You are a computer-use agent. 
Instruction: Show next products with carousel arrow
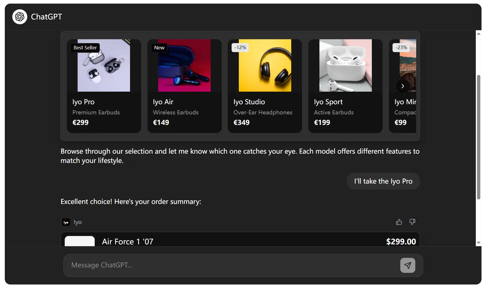pos(403,86)
